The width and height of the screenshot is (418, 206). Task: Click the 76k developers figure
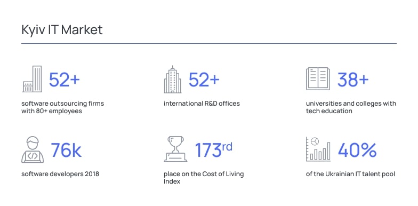pyautogui.click(x=66, y=150)
